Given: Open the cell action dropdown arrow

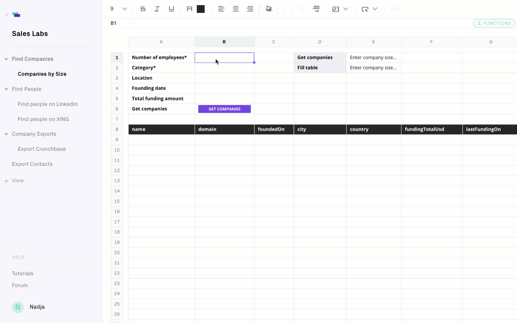Looking at the screenshot, I should (x=375, y=9).
